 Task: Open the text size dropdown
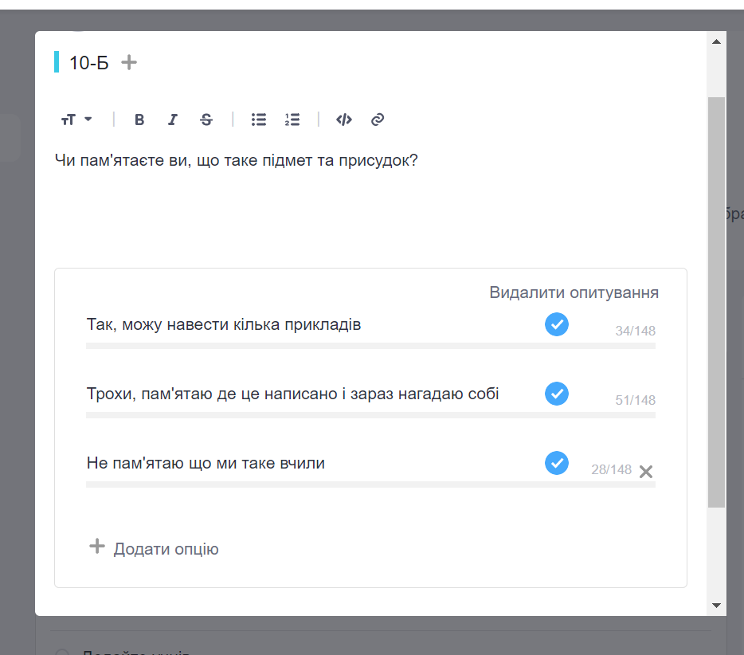click(x=76, y=120)
